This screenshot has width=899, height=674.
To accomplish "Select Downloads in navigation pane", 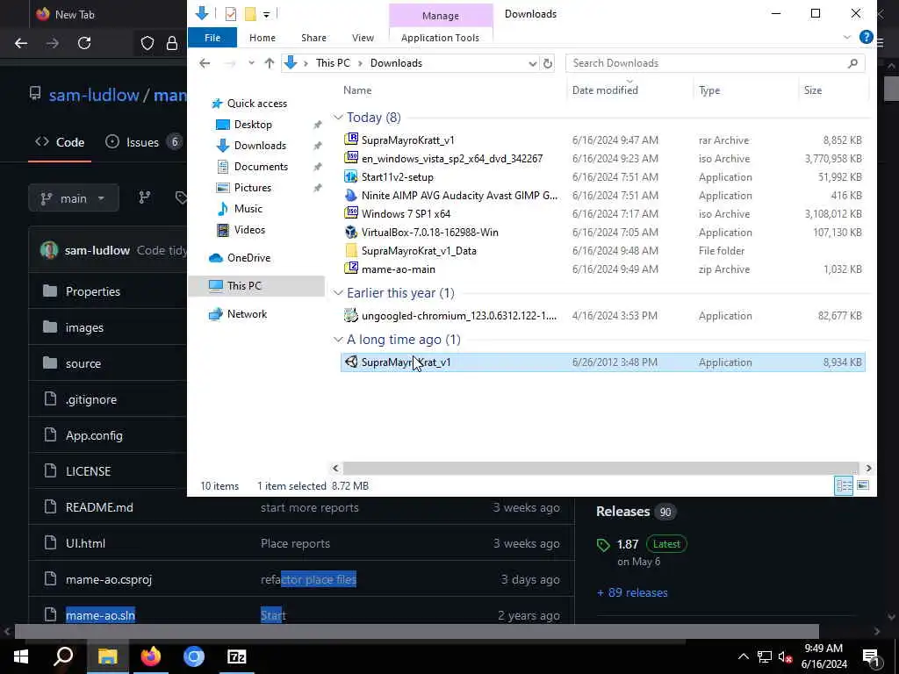I will click(260, 146).
